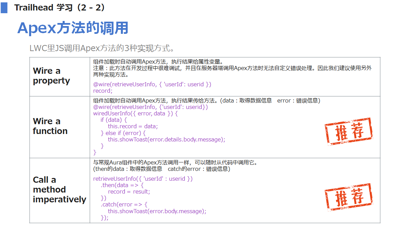Click 'this.showToast(error.details.body.message);'
This screenshot has width=411, height=225.
[166, 139]
